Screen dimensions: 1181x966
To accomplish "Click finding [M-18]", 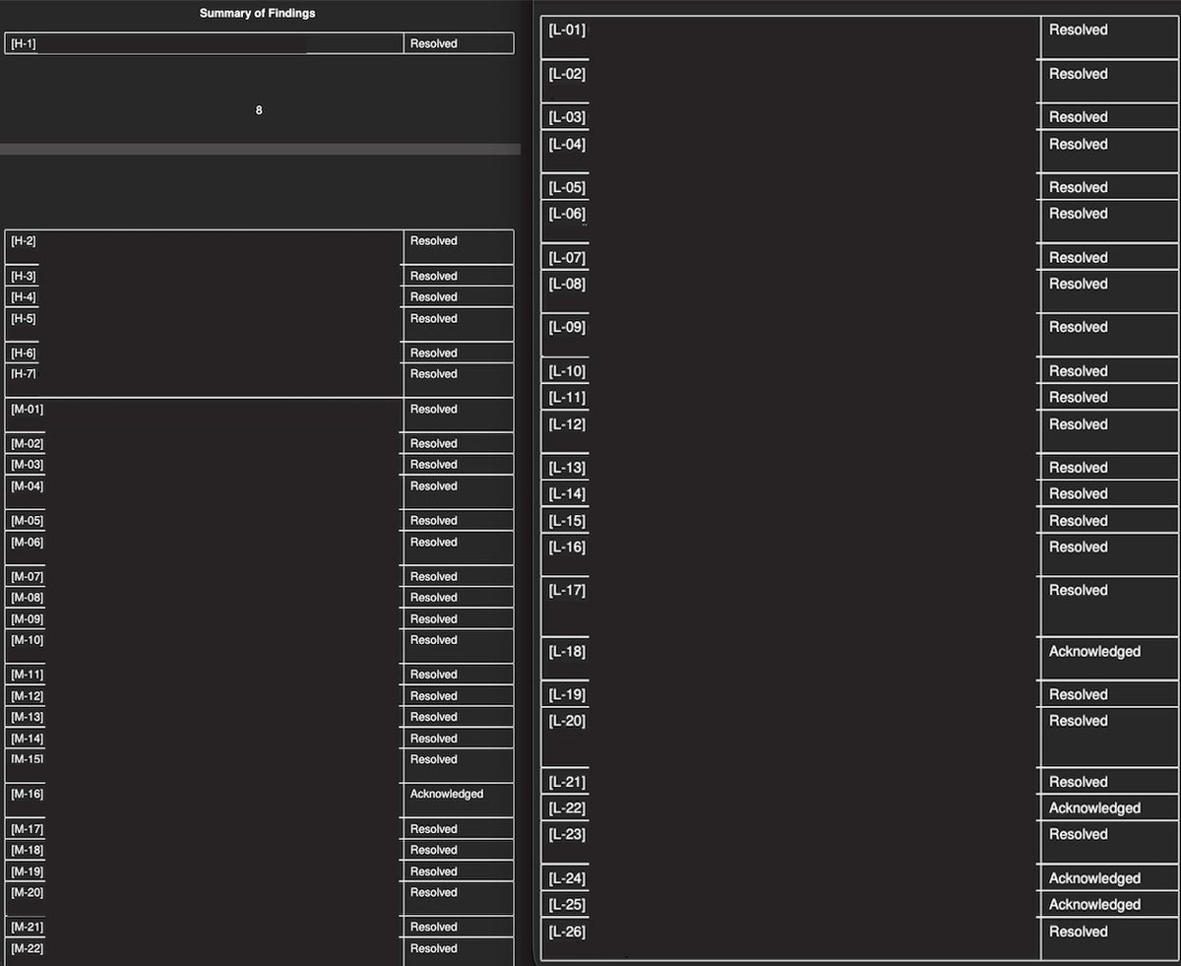I will point(27,850).
